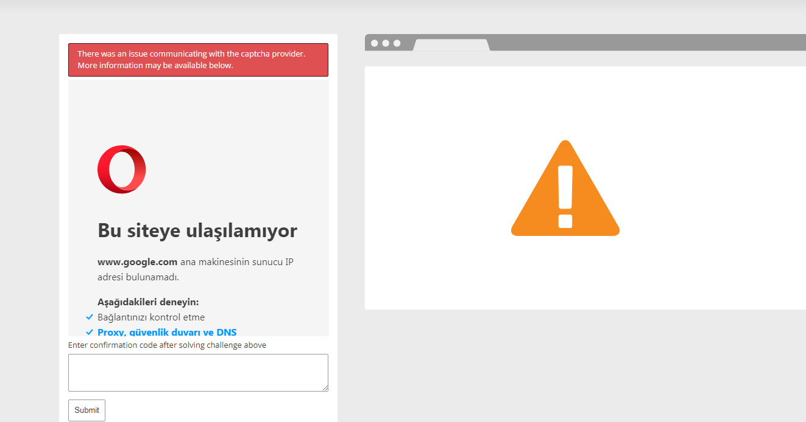The image size is (806, 422).
Task: Click the 'Aşağıdakileri deneyin:' text
Action: [x=148, y=302]
